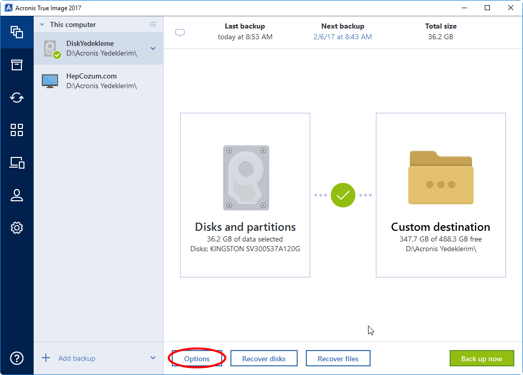523x375 pixels.
Task: Click the next backup date link
Action: point(343,37)
